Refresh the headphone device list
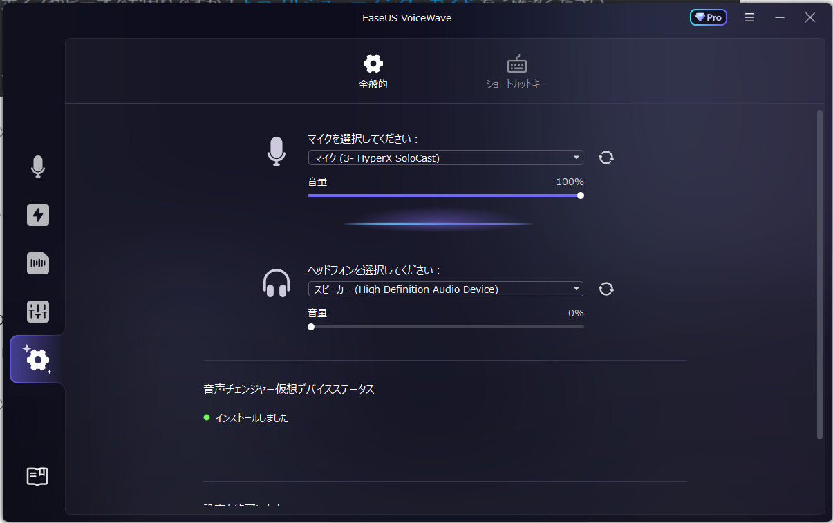833x523 pixels. [x=606, y=289]
